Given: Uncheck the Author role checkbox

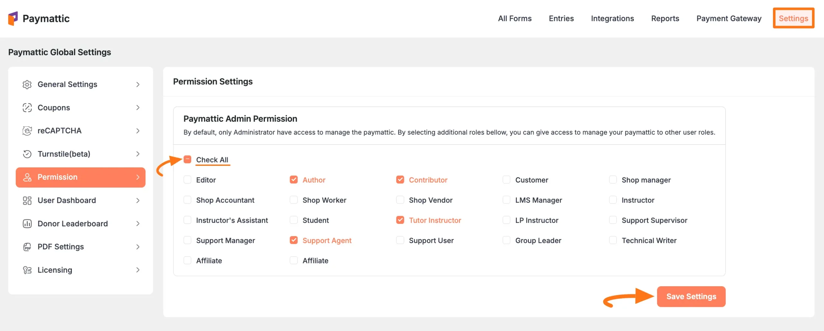Looking at the screenshot, I should (293, 180).
